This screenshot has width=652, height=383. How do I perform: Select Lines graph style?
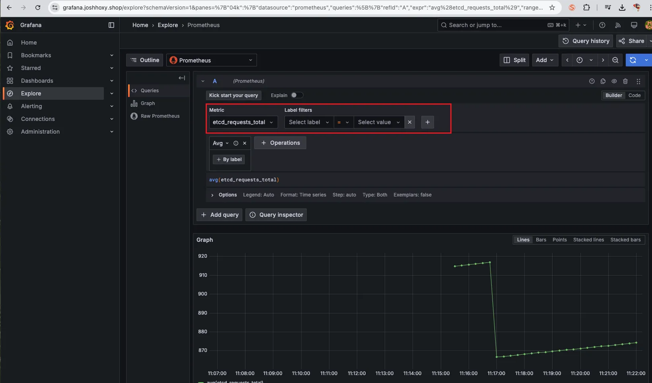tap(523, 240)
